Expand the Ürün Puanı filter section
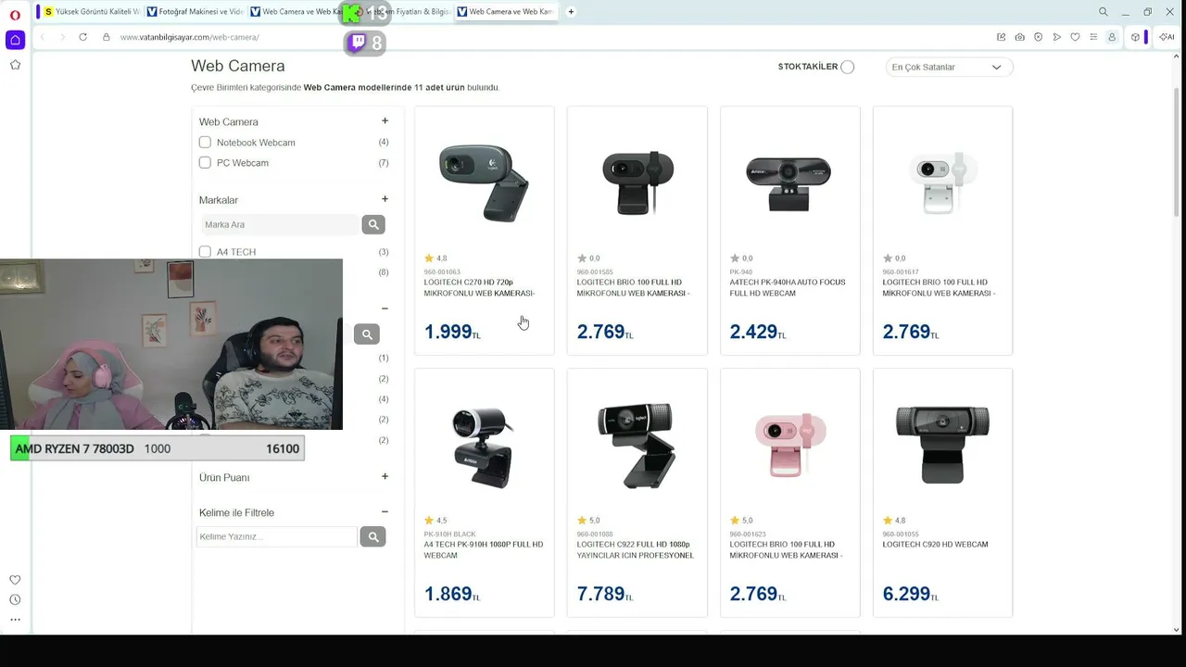Viewport: 1186px width, 667px height. click(x=385, y=476)
